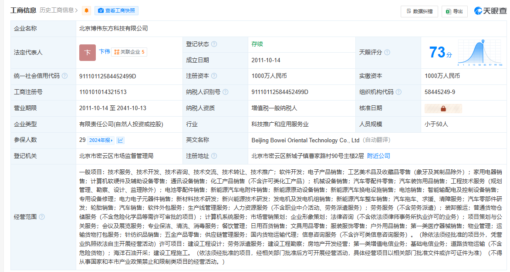Click help icon next to 天眼评分
The height and width of the screenshot is (272, 510).
click(387, 52)
